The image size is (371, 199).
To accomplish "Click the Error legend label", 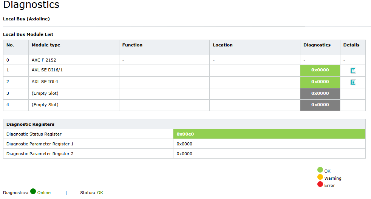I will [x=329, y=185].
